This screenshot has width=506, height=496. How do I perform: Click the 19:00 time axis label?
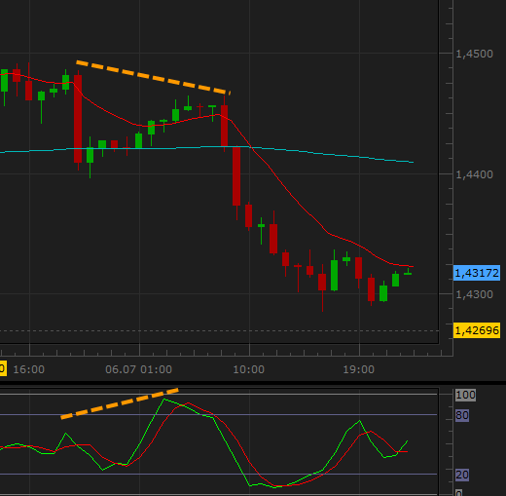pos(359,369)
